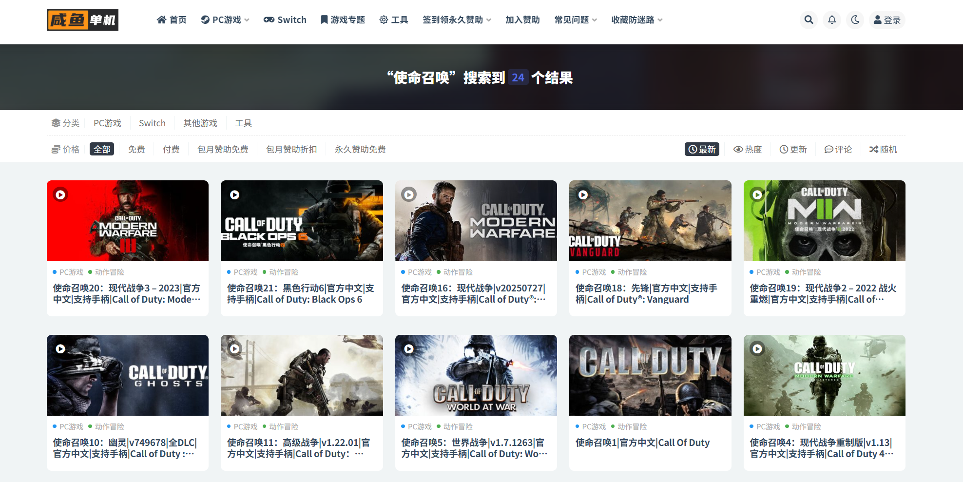Click the 登录 login button
This screenshot has width=963, height=482.
coord(887,20)
